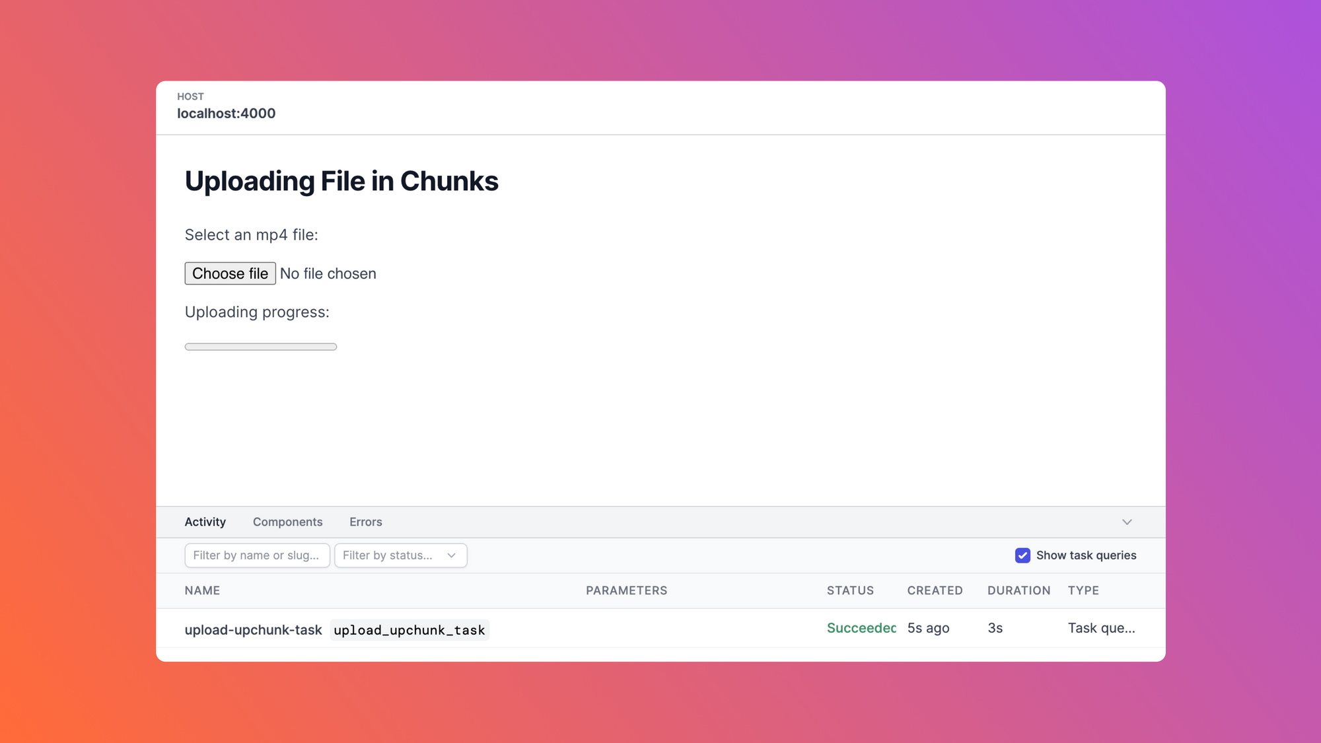Click the PARAMETERS column header

coord(626,590)
